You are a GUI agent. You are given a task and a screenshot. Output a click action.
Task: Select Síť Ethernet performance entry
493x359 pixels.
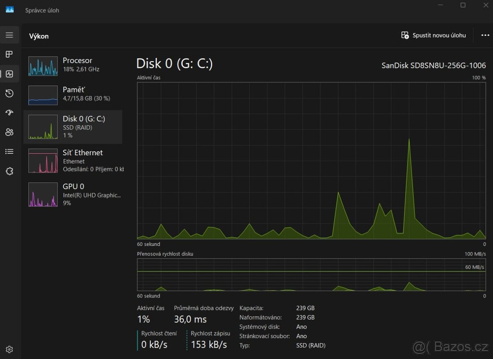pos(73,160)
